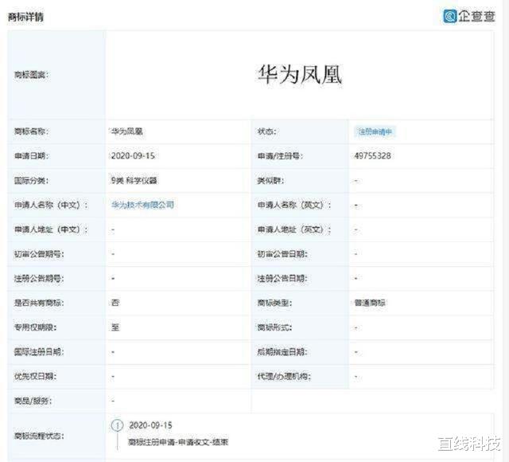The height and width of the screenshot is (462, 509).
Task: Click the 后期指定日期 label
Action: tap(282, 352)
